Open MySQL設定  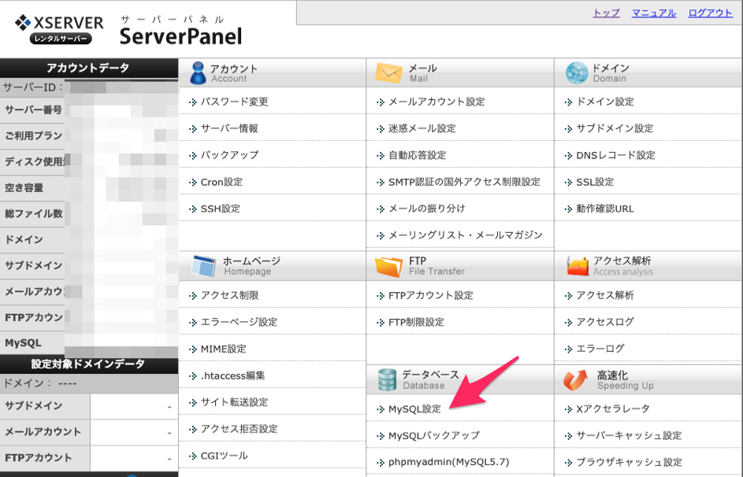[x=414, y=409]
